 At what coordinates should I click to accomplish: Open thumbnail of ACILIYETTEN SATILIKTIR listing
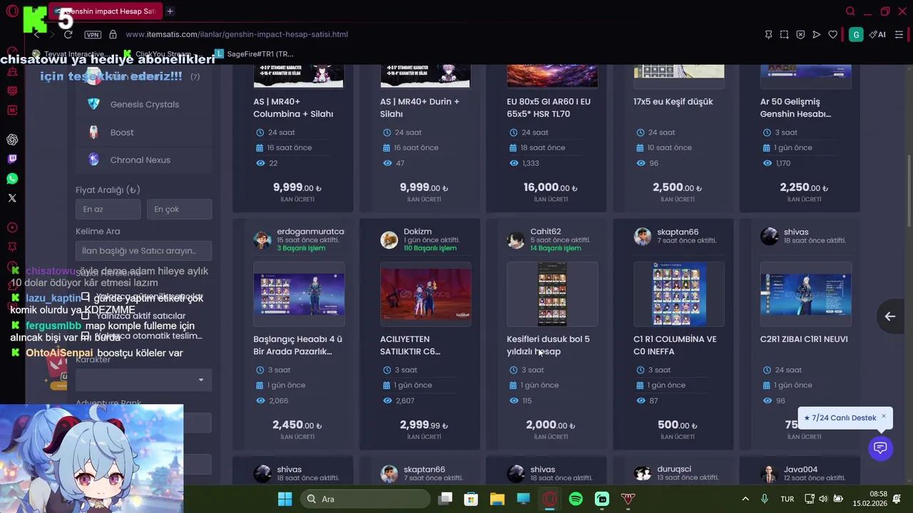[x=426, y=294]
